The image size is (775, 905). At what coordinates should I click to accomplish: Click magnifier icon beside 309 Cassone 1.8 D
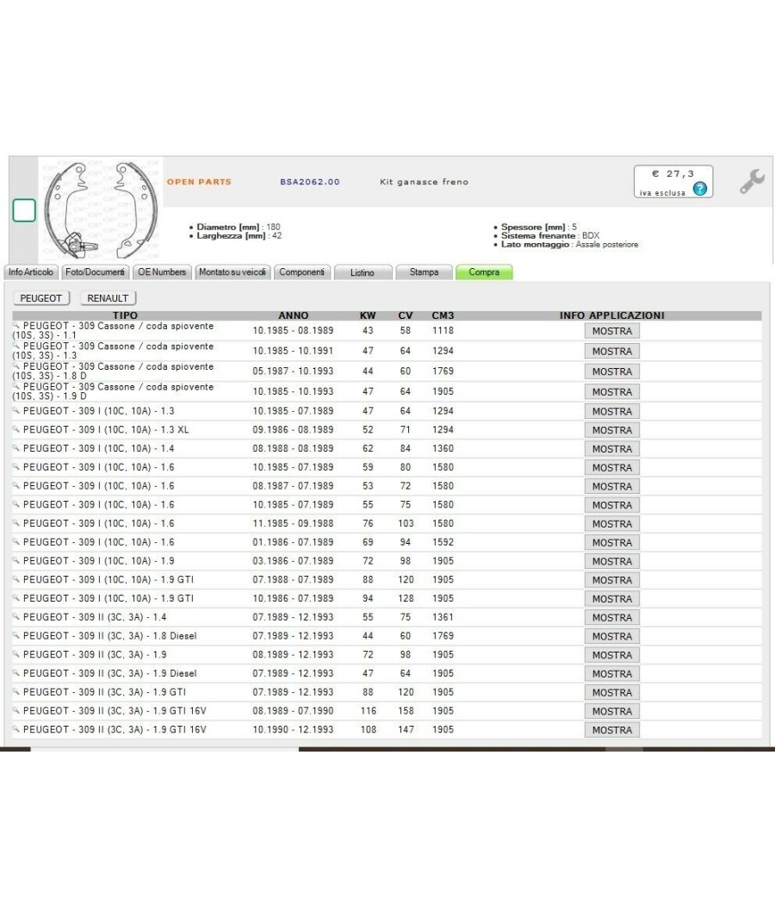[x=16, y=366]
